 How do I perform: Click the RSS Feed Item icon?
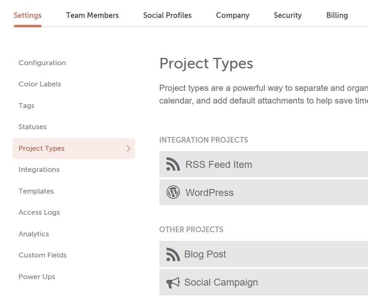click(x=173, y=164)
